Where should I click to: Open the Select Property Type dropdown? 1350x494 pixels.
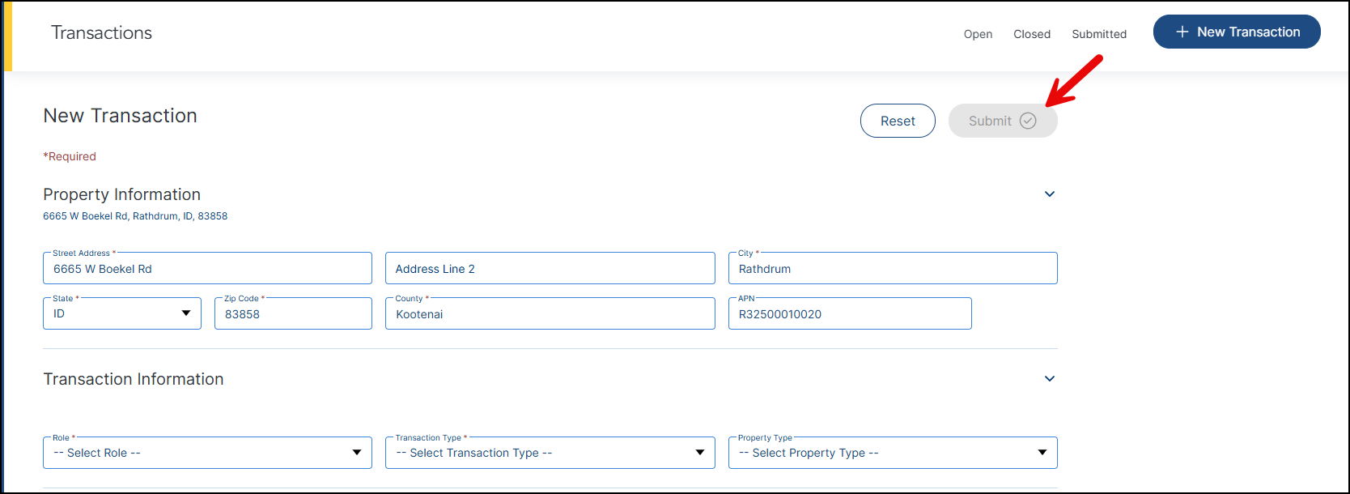click(x=893, y=453)
